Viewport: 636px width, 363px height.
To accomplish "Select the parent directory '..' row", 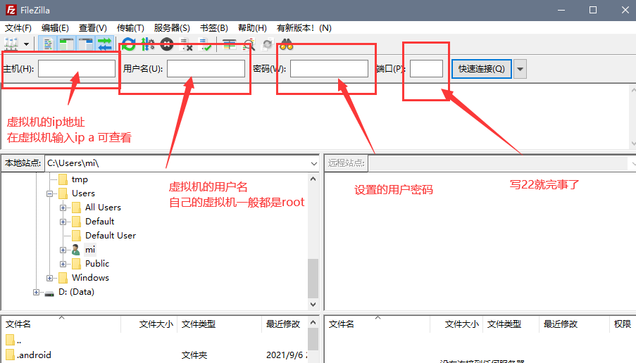I will coord(154,340).
